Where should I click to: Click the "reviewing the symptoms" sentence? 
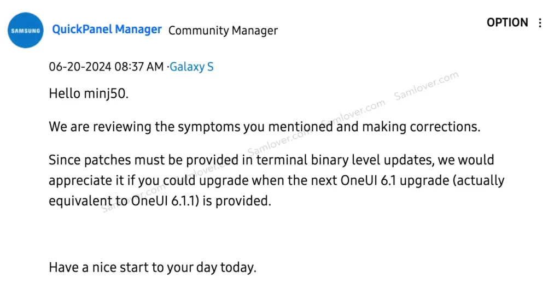pos(265,126)
